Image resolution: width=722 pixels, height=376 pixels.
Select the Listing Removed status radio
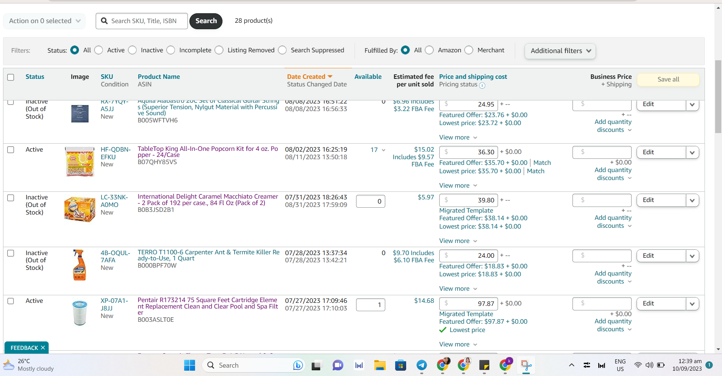[x=219, y=50]
